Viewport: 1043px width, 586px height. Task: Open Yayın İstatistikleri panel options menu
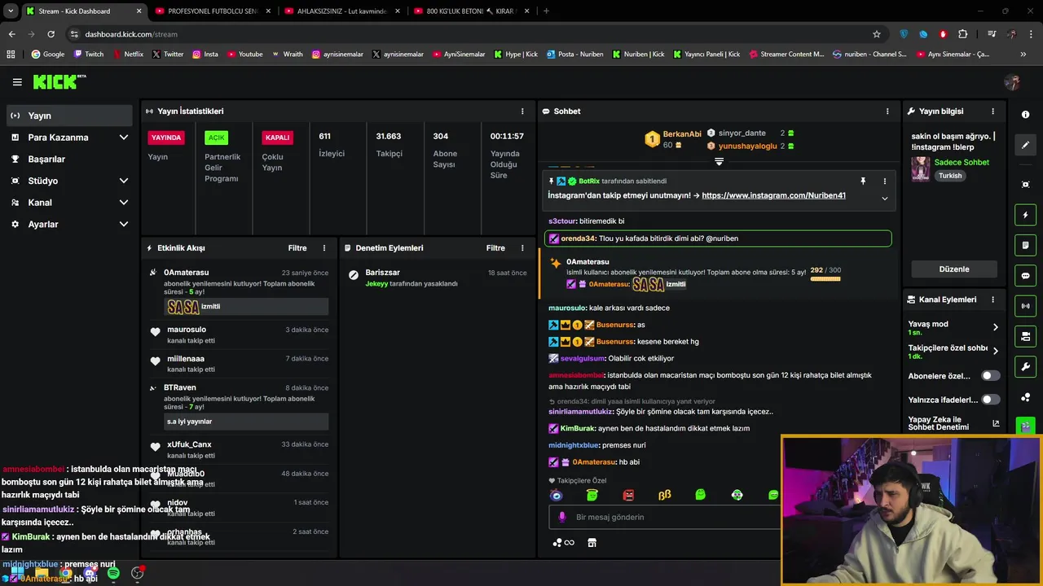click(x=522, y=112)
